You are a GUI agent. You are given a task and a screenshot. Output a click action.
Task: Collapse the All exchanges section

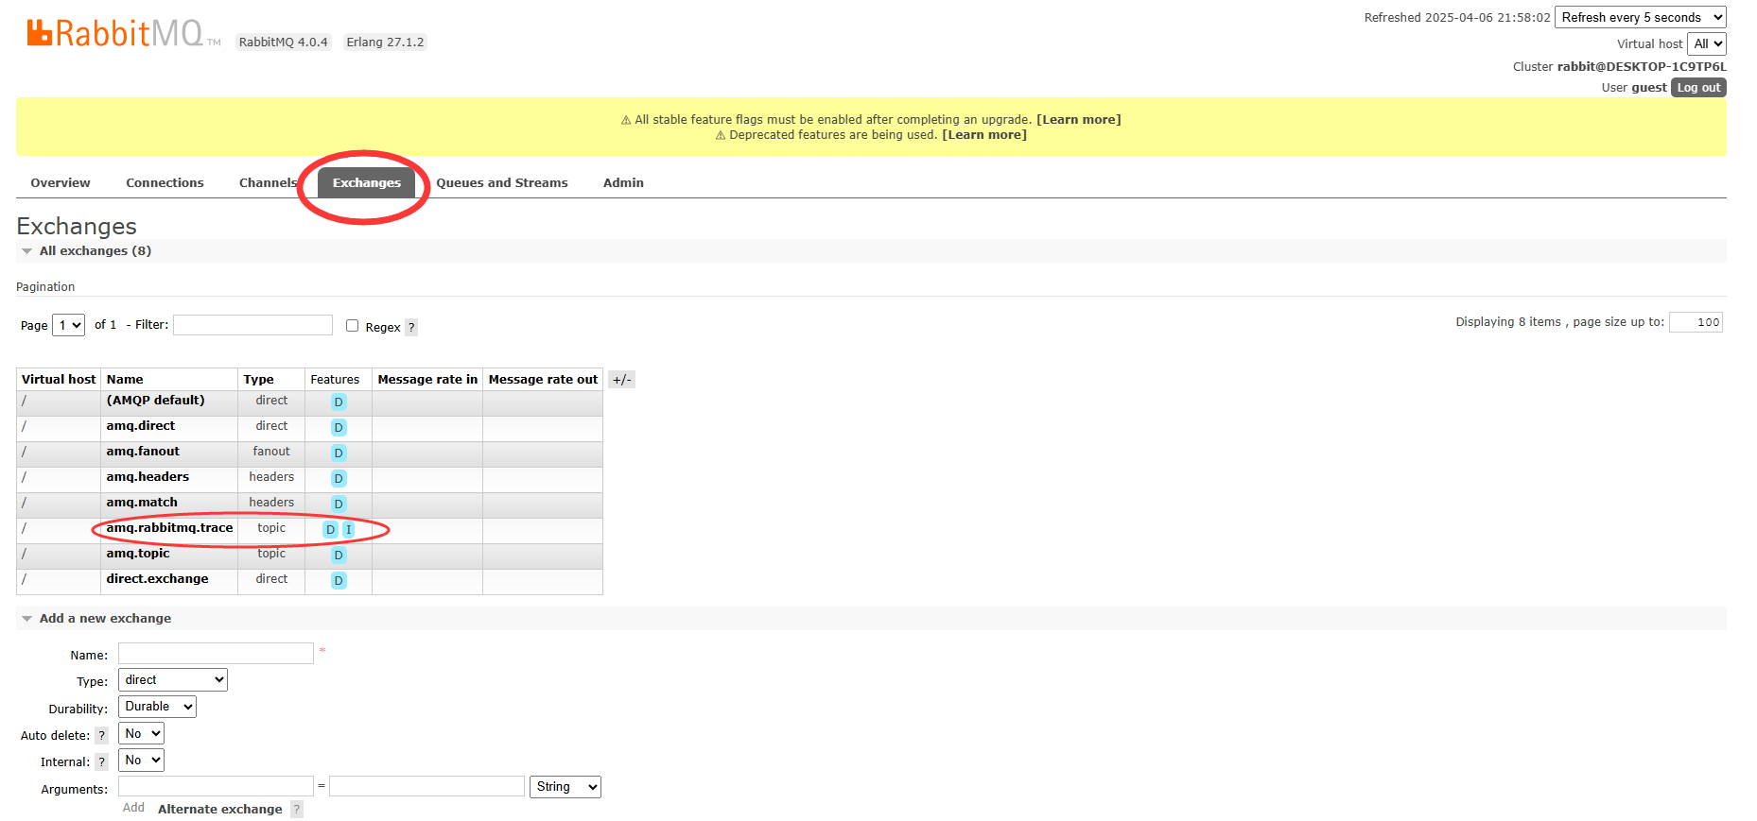(x=95, y=250)
